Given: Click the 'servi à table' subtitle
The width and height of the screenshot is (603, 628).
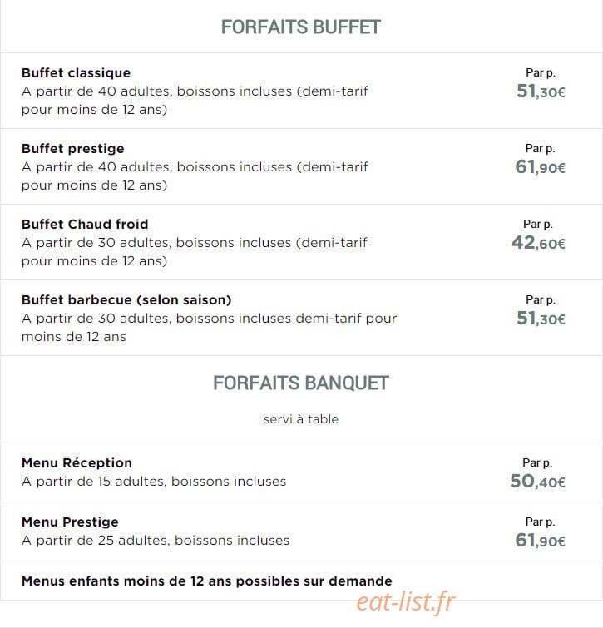Looking at the screenshot, I should click(301, 419).
